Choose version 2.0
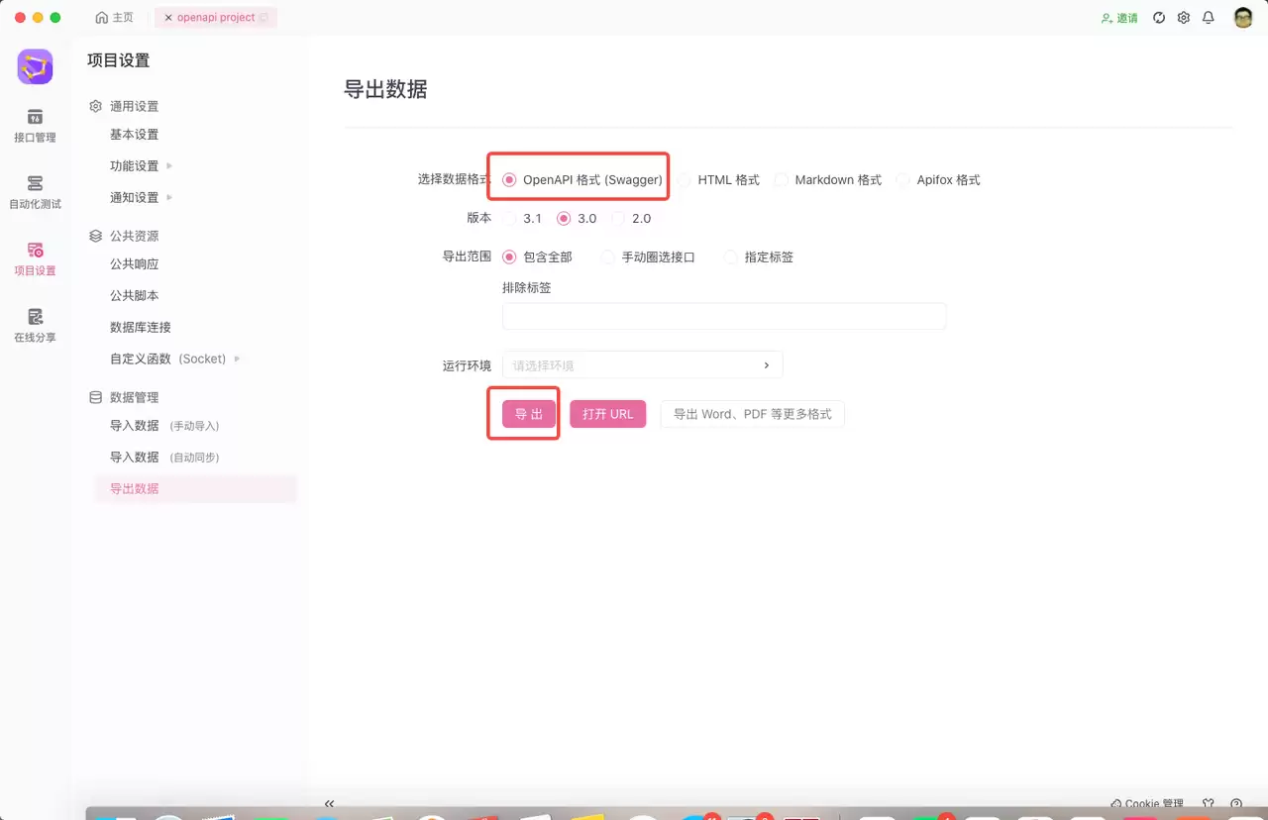1268x820 pixels. tap(631, 218)
